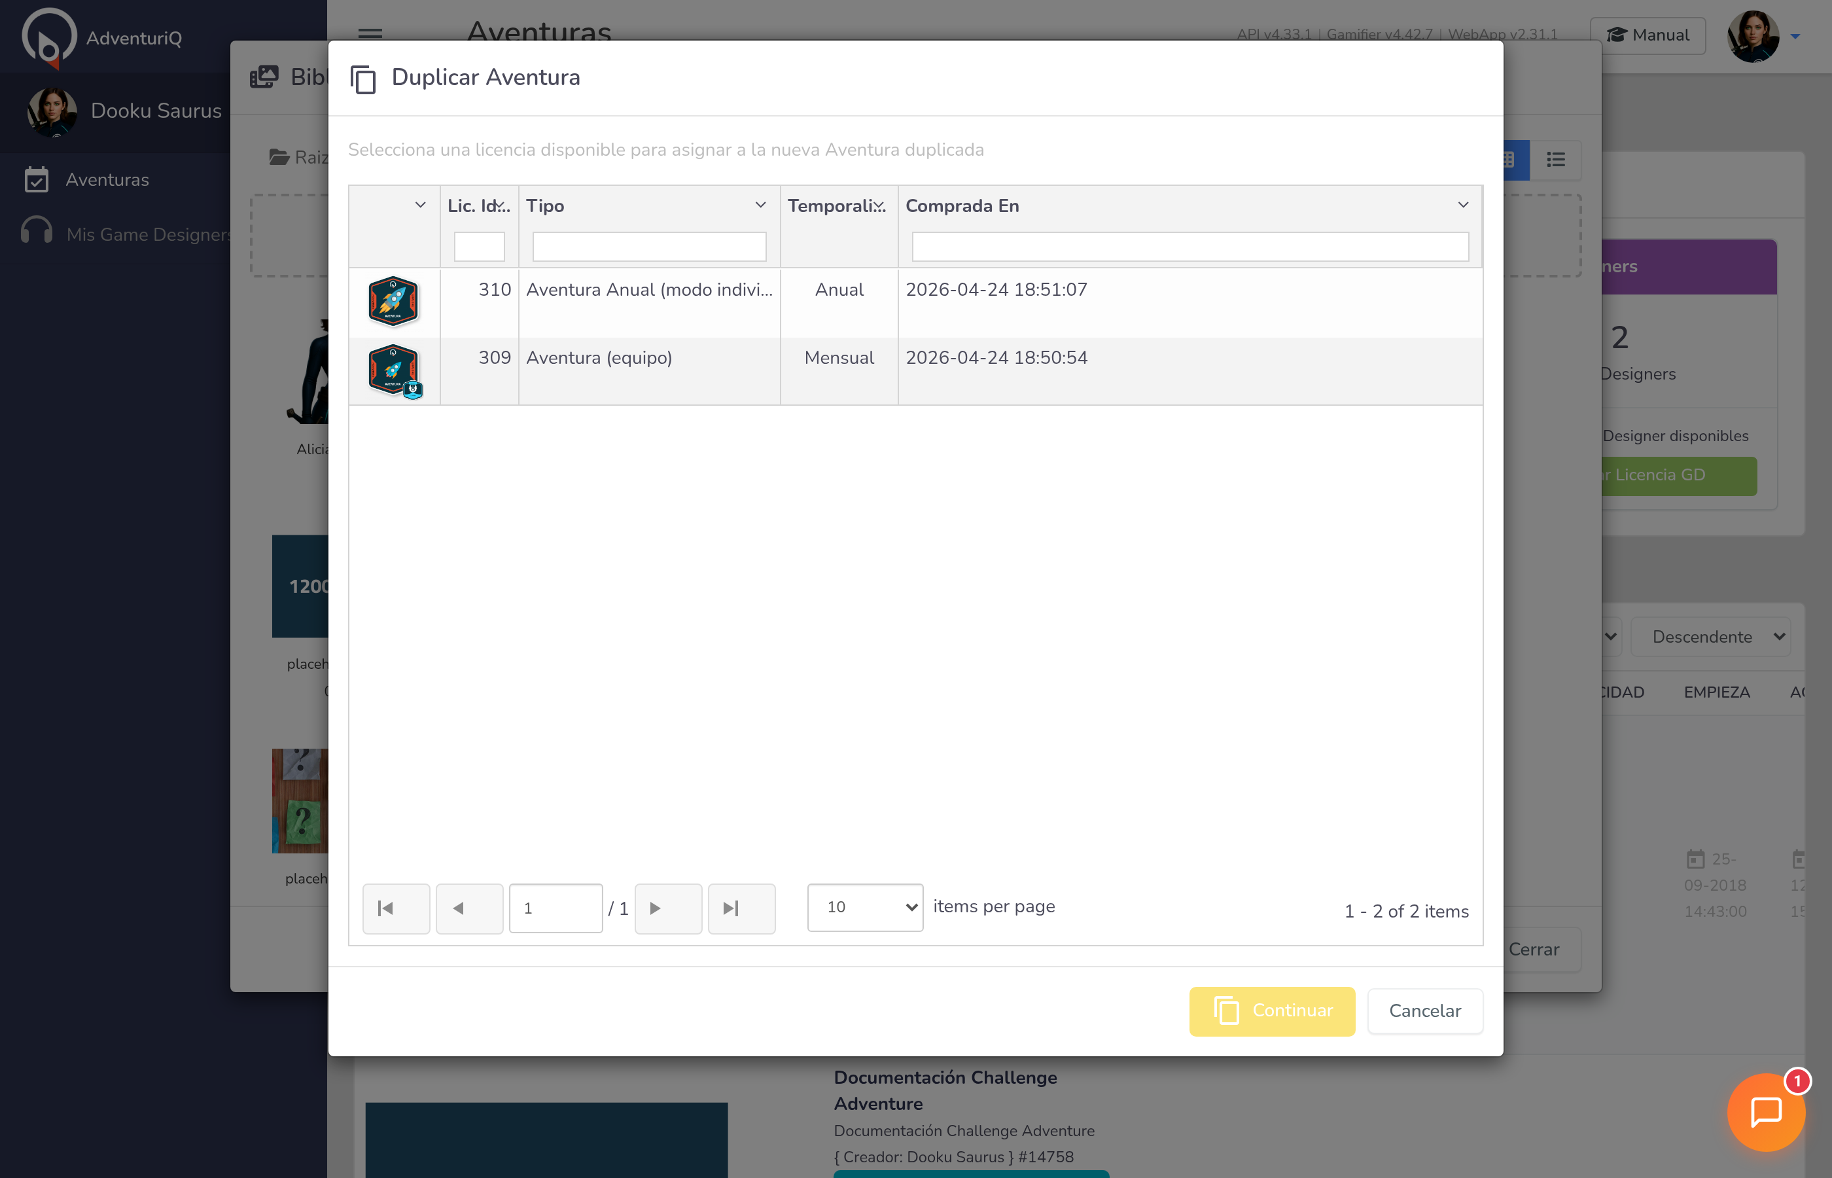This screenshot has height=1178, width=1832.
Task: Toggle the hamburger menu icon
Action: click(x=370, y=33)
